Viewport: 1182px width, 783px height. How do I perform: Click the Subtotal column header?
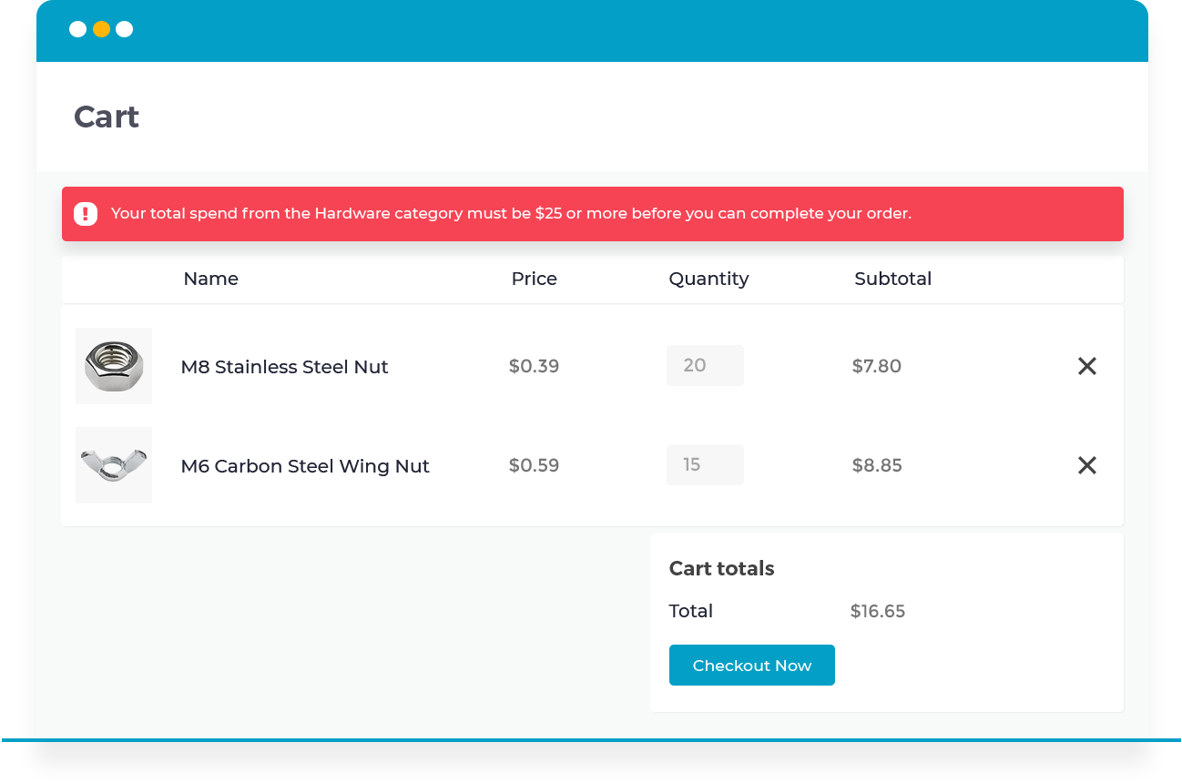[892, 279]
